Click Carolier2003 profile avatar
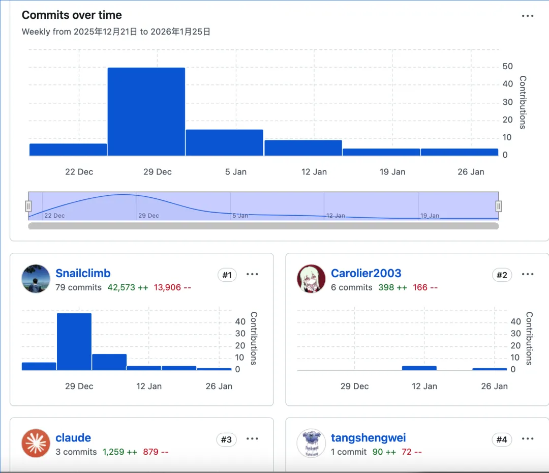 [311, 279]
